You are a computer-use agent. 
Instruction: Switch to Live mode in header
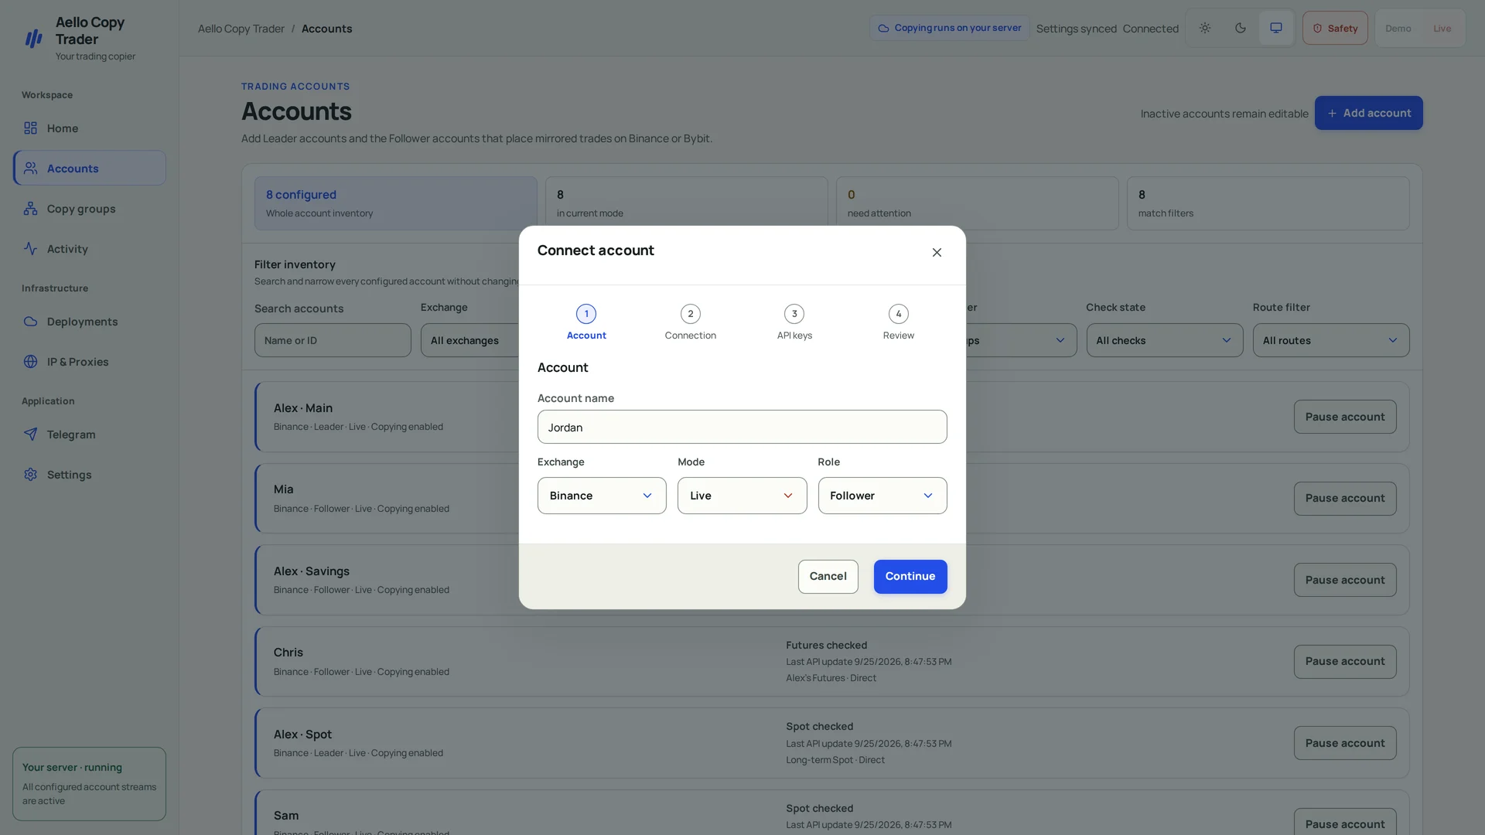pos(1442,29)
